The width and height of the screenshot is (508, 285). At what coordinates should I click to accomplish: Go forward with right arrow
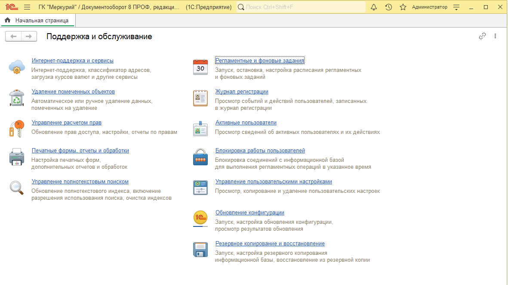click(29, 36)
